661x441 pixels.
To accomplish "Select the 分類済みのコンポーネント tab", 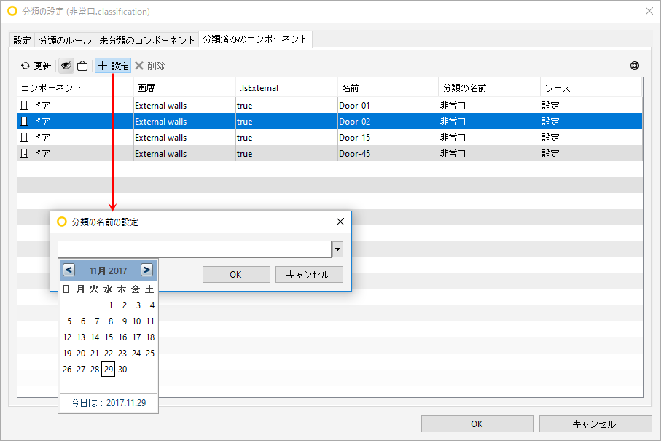I will click(x=255, y=39).
